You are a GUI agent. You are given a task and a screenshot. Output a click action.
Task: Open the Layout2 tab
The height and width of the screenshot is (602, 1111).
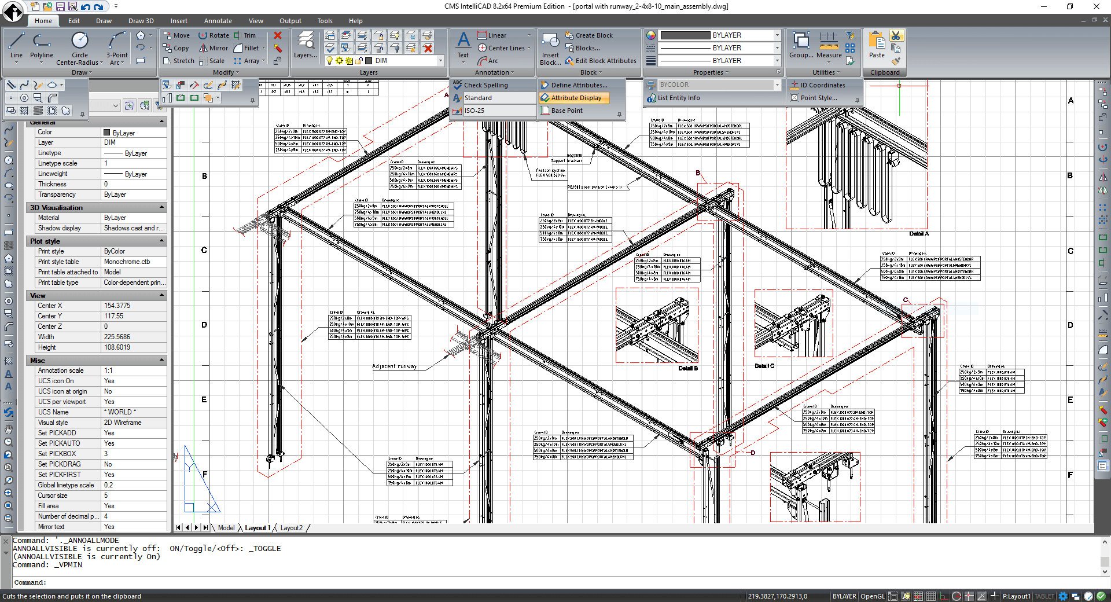click(292, 528)
